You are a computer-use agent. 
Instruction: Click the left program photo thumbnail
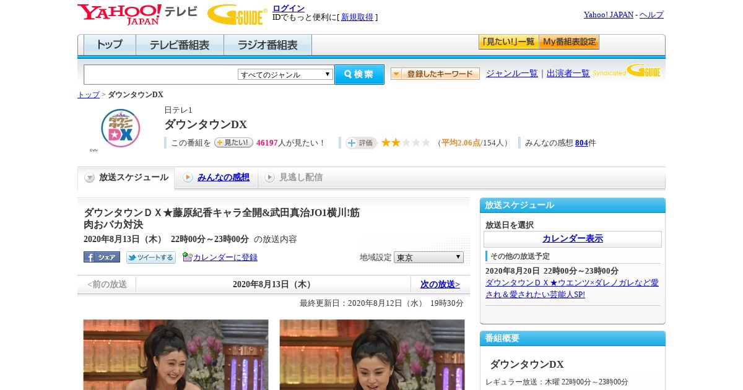coord(176,355)
